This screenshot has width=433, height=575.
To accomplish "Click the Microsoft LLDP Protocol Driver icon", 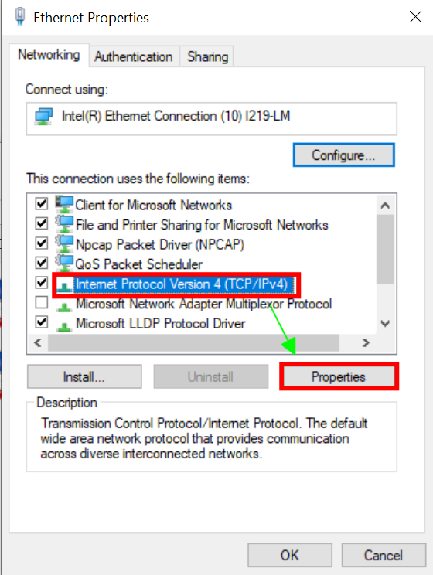I will [x=64, y=326].
